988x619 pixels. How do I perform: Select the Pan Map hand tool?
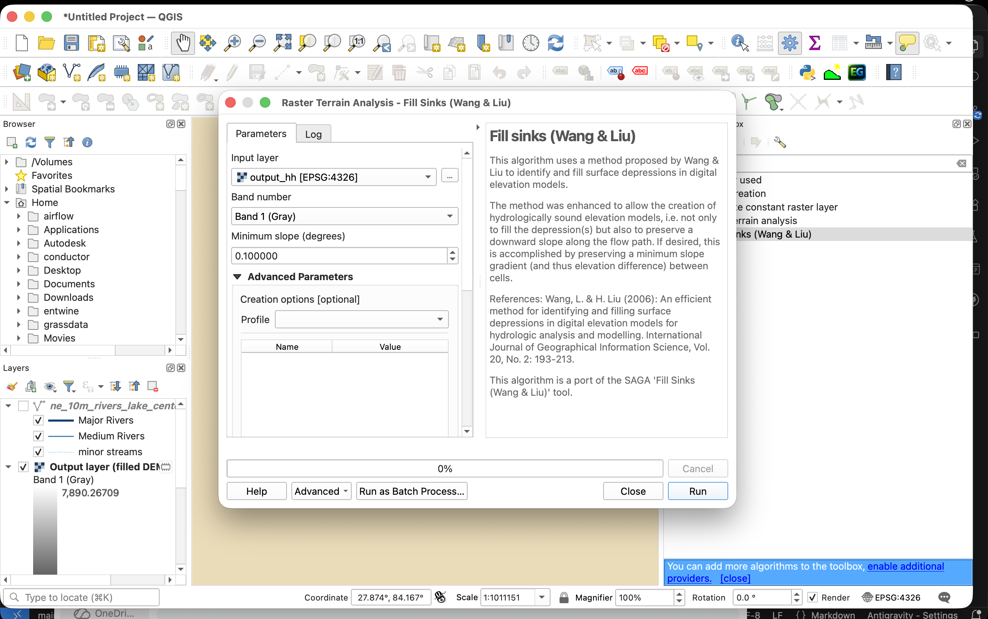[x=183, y=43]
